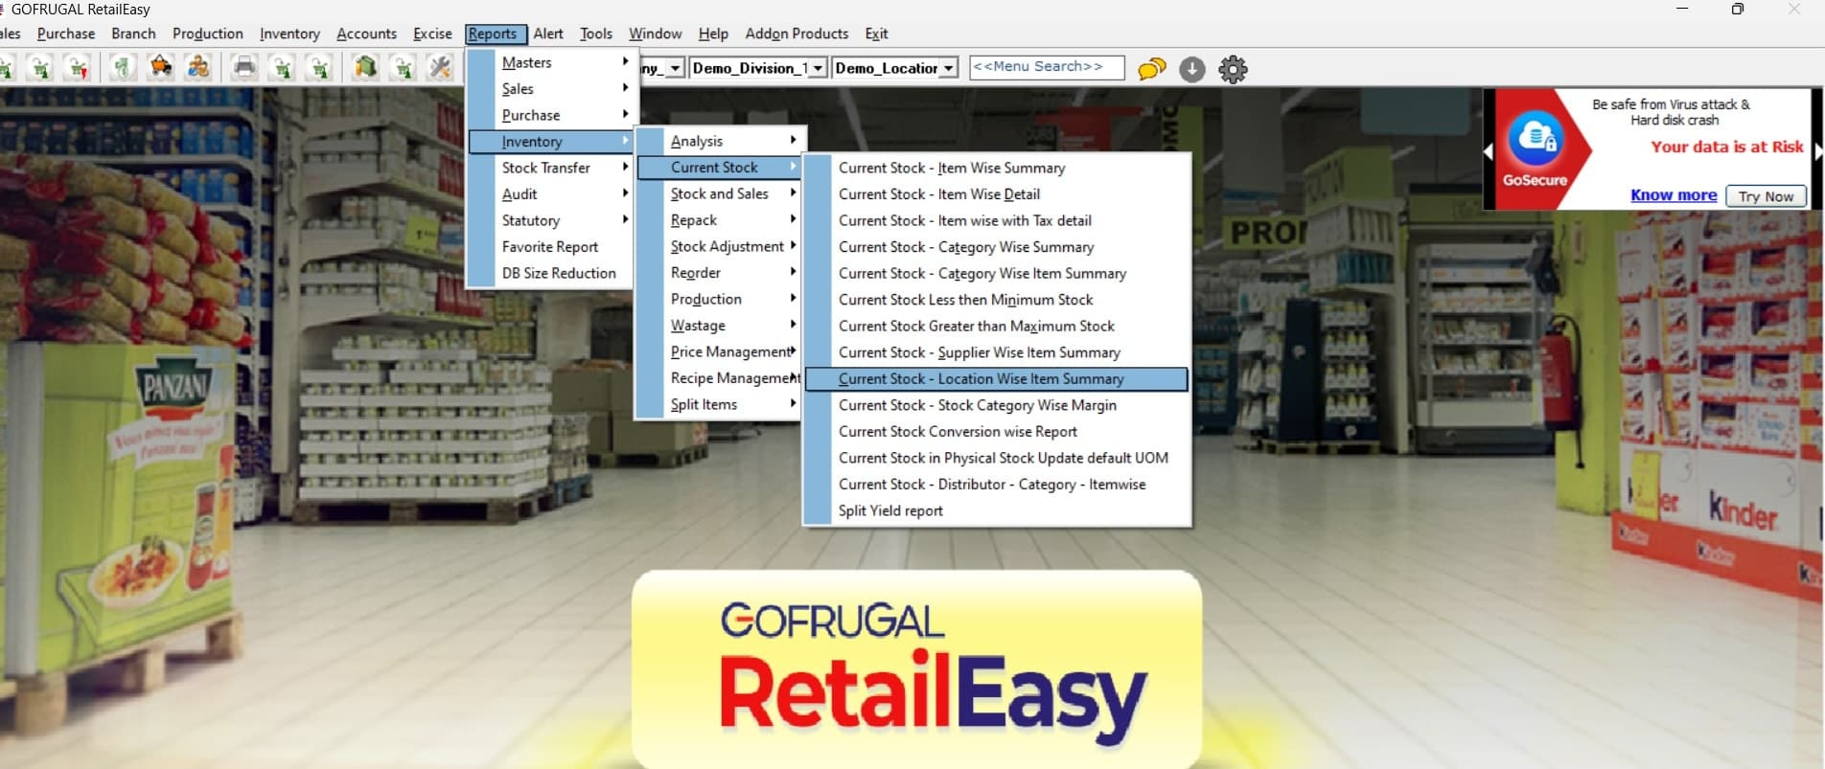Open the Split Yield report
This screenshot has height=769, width=1825.
tap(997, 510)
